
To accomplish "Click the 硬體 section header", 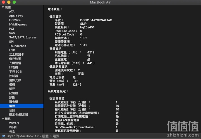I will [8, 7].
